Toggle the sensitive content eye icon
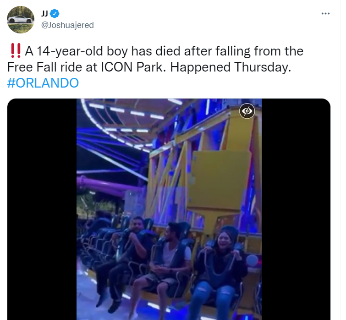The width and height of the screenshot is (346, 320). pos(247,111)
